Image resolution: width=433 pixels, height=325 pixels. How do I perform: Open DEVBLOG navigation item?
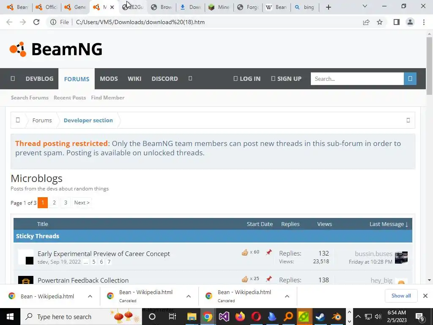(x=39, y=79)
